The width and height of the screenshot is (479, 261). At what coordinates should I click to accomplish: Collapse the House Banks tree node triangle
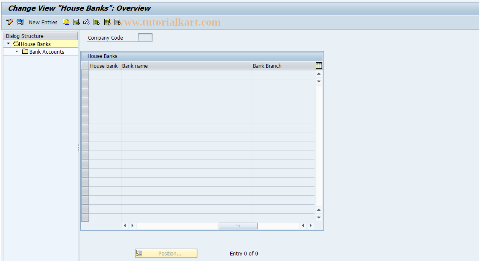coord(8,43)
